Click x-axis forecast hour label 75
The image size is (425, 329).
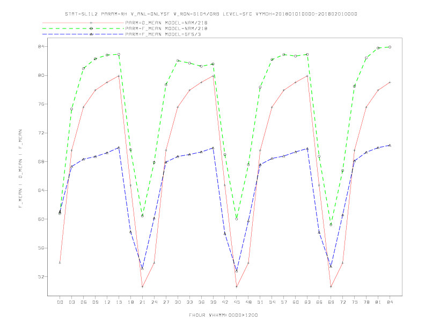(355, 302)
